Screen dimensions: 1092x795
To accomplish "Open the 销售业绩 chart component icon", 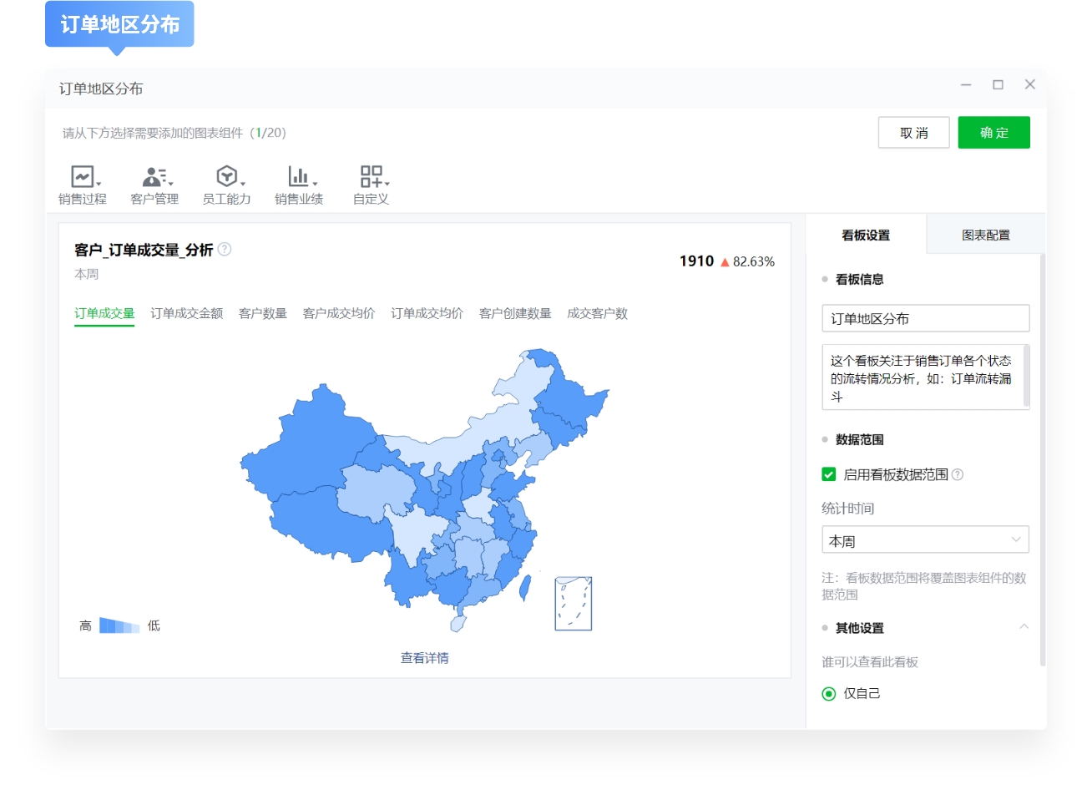I will coord(297,177).
